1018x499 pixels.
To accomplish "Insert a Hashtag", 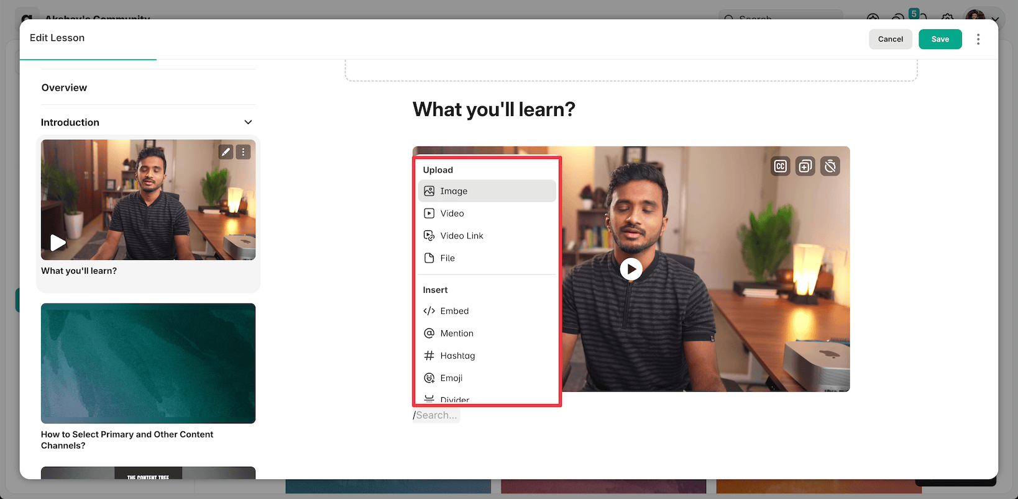I will coord(457,356).
